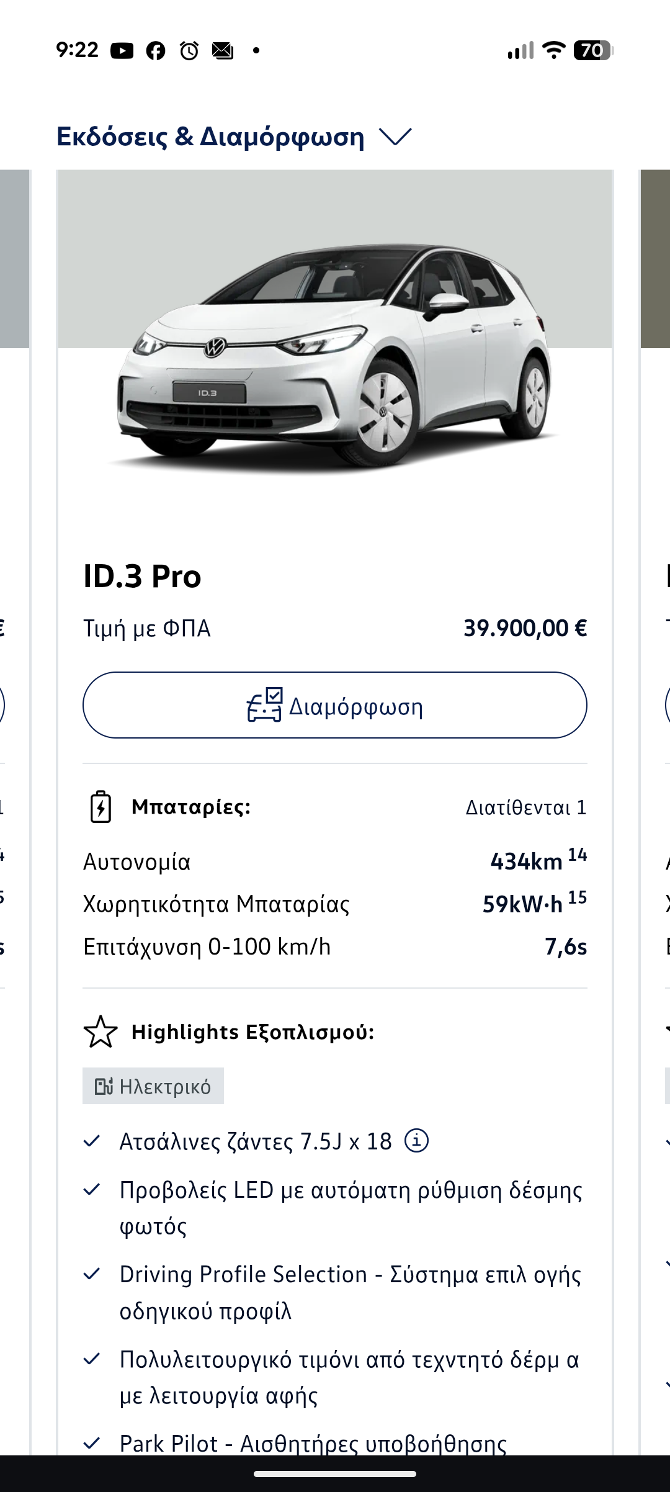
Task: Open footnote 14 beside 434km range
Action: pos(577,855)
